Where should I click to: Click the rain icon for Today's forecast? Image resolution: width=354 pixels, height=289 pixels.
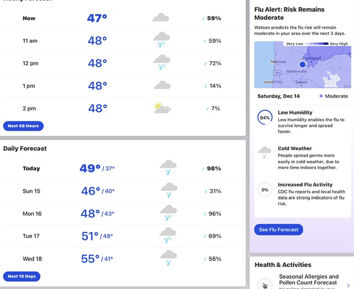coord(168,168)
